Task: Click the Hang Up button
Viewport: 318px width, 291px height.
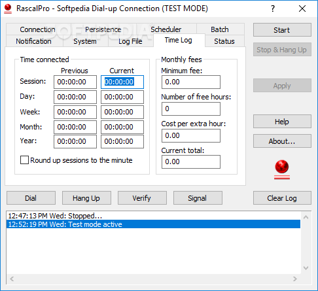Action: (x=86, y=198)
